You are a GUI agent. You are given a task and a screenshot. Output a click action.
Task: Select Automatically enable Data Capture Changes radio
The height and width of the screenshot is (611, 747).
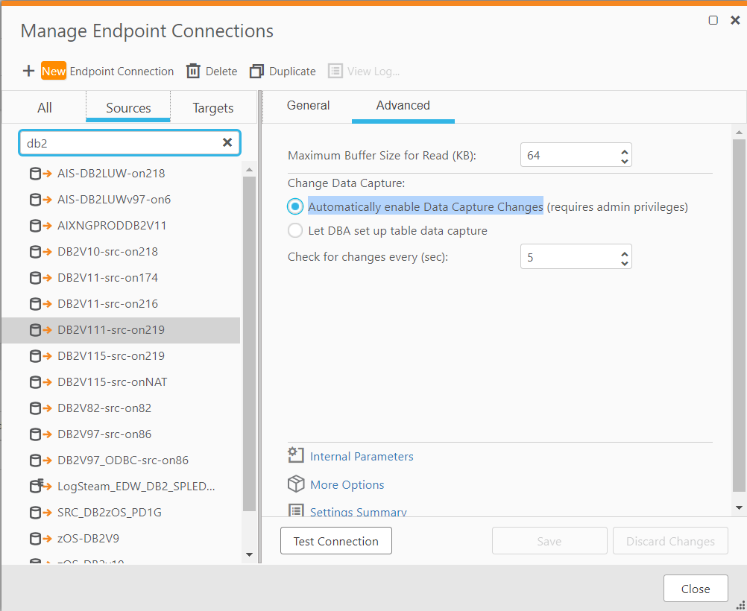coord(295,206)
